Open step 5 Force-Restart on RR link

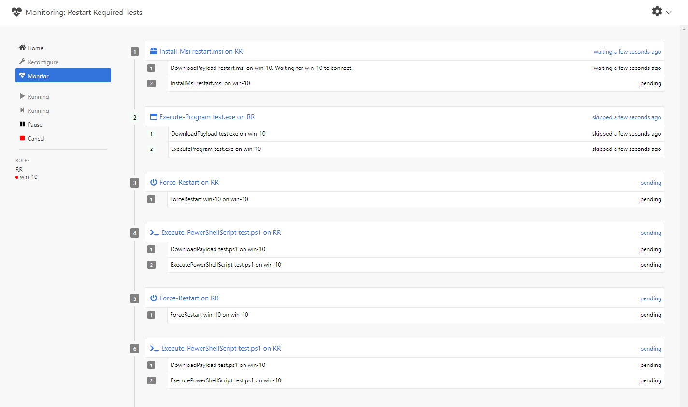(x=189, y=298)
